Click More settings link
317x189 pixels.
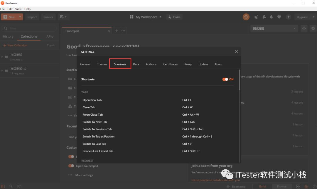84,175
